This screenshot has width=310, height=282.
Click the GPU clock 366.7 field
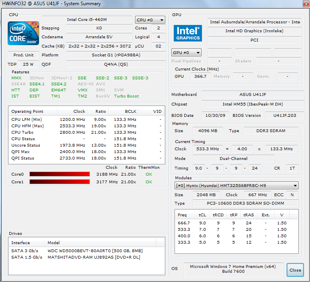tap(200, 76)
